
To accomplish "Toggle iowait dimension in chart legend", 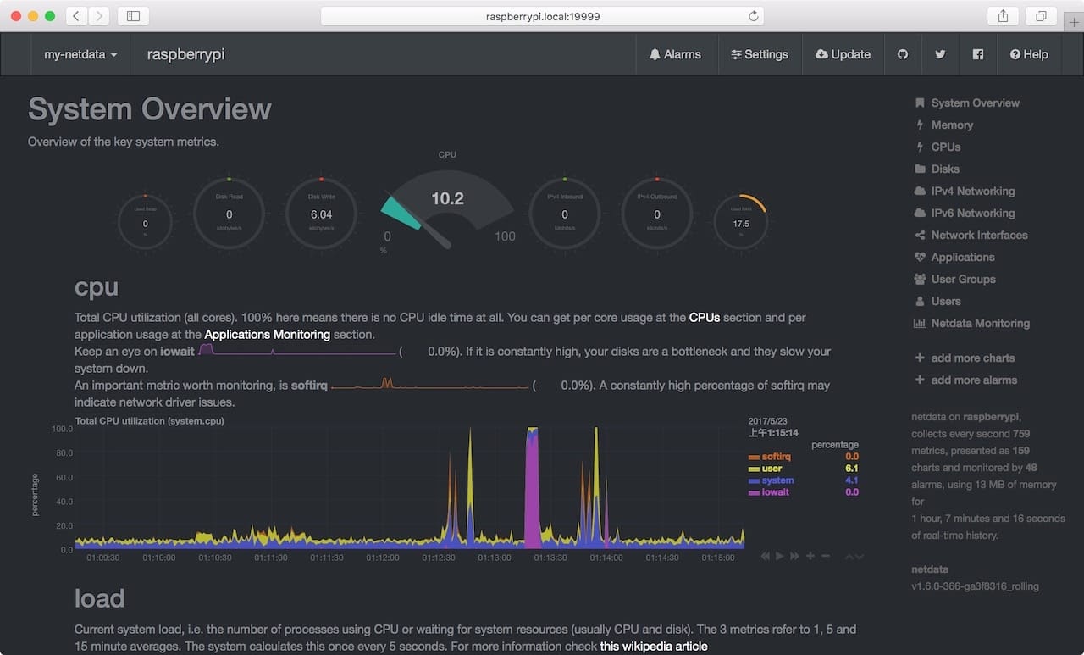I will pos(775,492).
